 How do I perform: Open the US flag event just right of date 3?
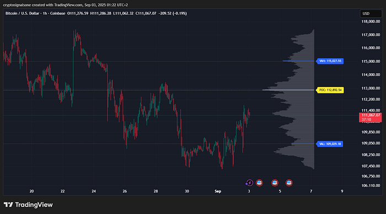point(259,183)
